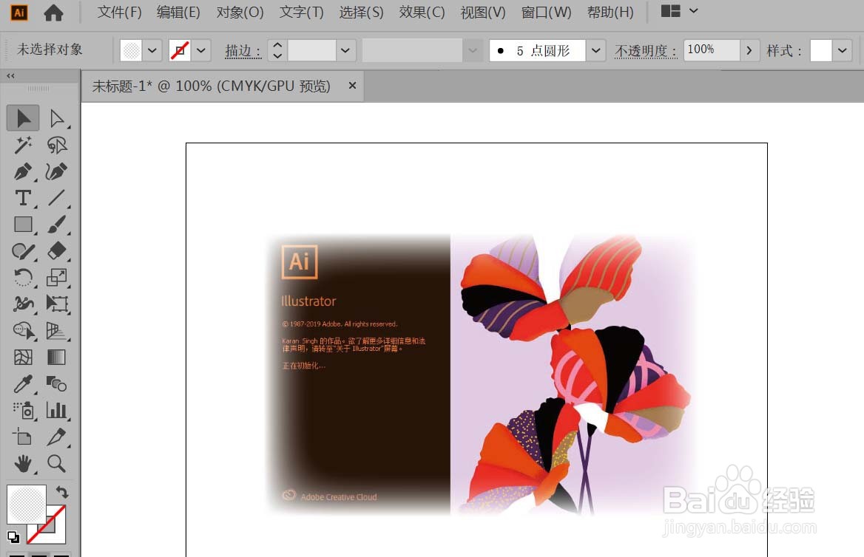The width and height of the screenshot is (864, 557).
Task: Click the toolbar Fill color box
Action: click(27, 504)
